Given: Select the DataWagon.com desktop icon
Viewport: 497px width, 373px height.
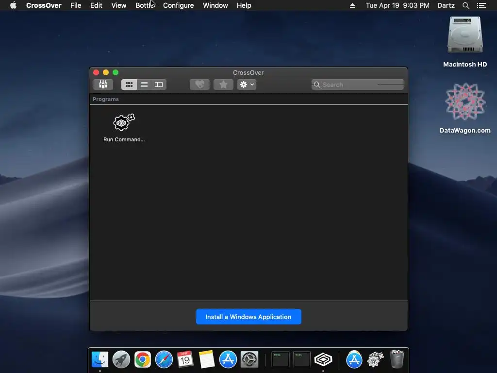Looking at the screenshot, I should pyautogui.click(x=465, y=108).
